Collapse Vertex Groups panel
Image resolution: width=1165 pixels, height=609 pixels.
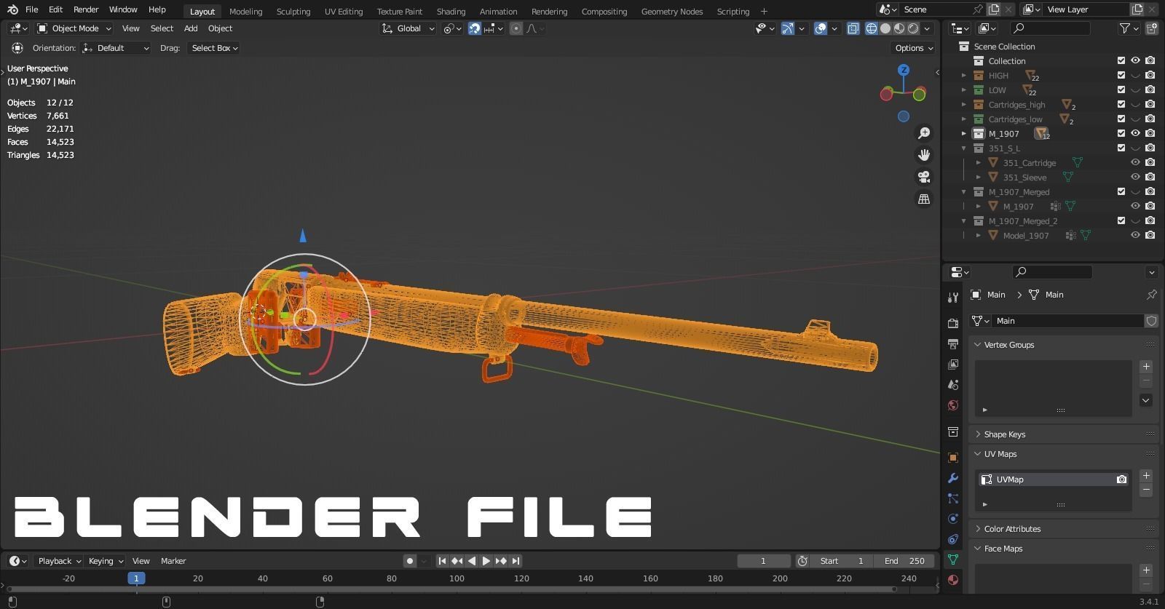(x=1008, y=345)
